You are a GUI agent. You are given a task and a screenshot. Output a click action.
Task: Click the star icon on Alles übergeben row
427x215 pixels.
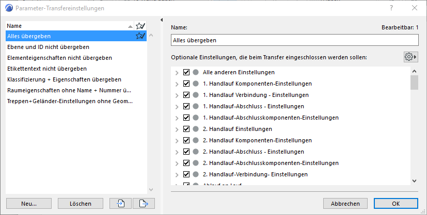(140, 36)
